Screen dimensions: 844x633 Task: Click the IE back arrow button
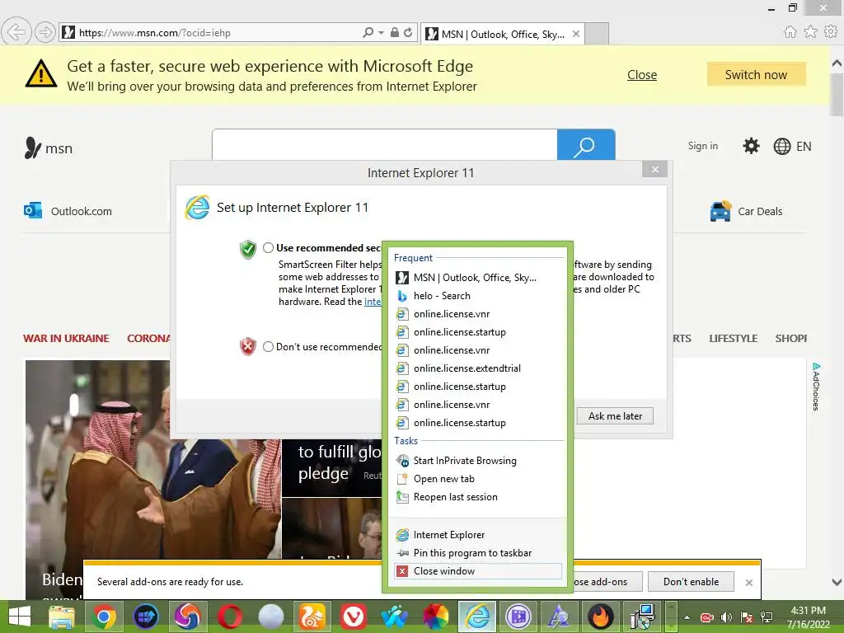click(x=16, y=32)
